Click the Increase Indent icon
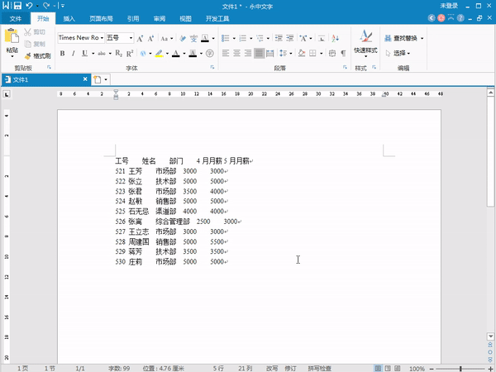This screenshot has width=496, height=372. click(x=290, y=38)
